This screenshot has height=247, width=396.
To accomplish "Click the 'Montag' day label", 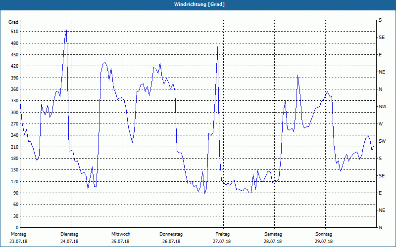I will (18, 234).
